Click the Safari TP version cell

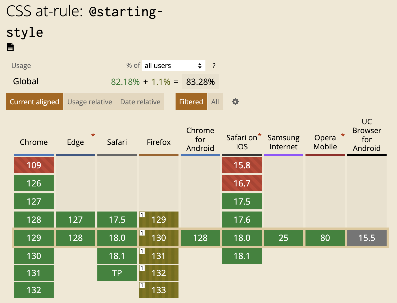117,273
